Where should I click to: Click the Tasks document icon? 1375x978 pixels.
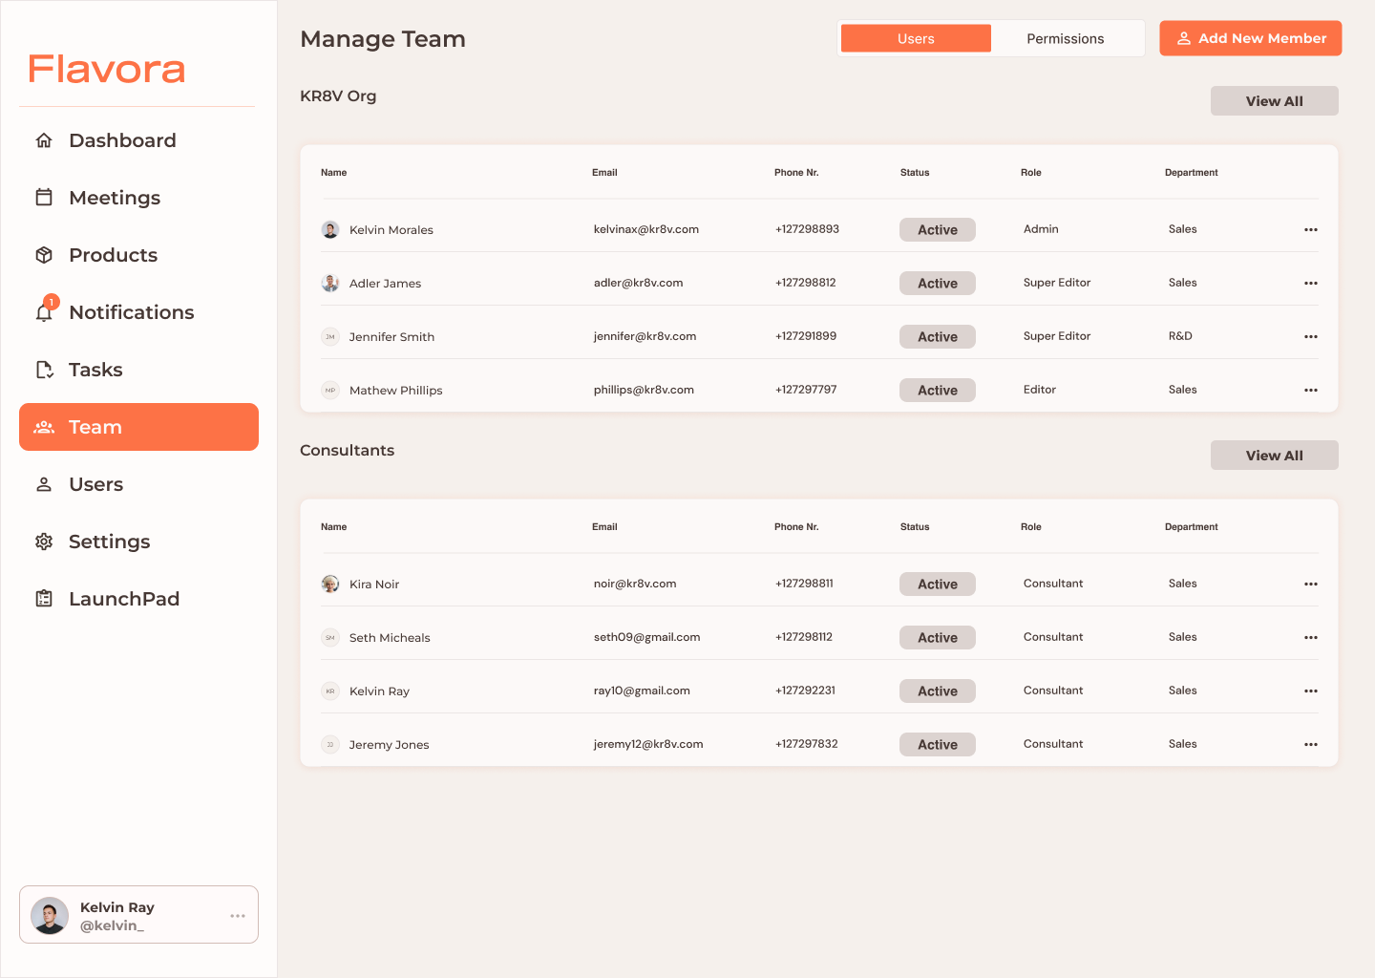44,370
